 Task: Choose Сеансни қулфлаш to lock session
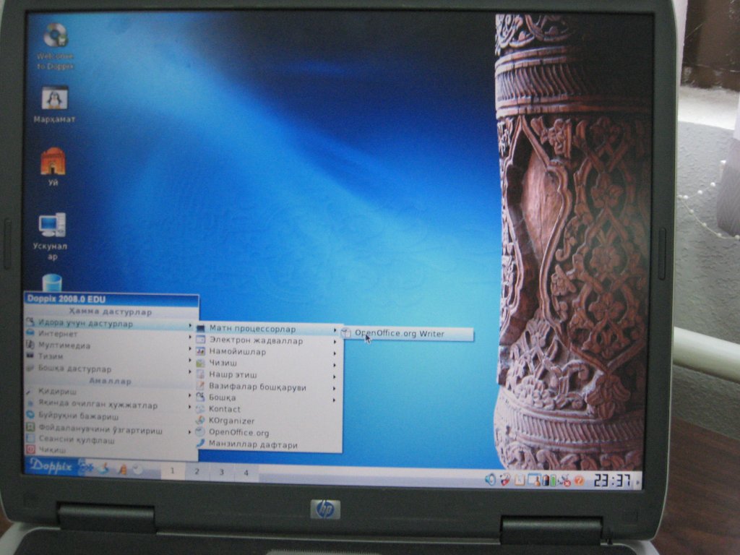tap(109, 440)
